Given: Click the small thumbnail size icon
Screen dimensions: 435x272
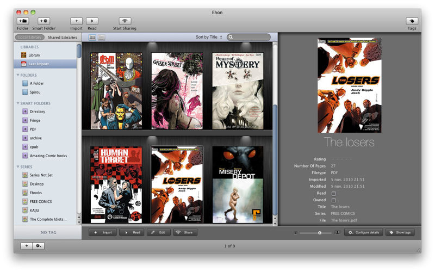Looking at the screenshot, I should (x=295, y=233).
